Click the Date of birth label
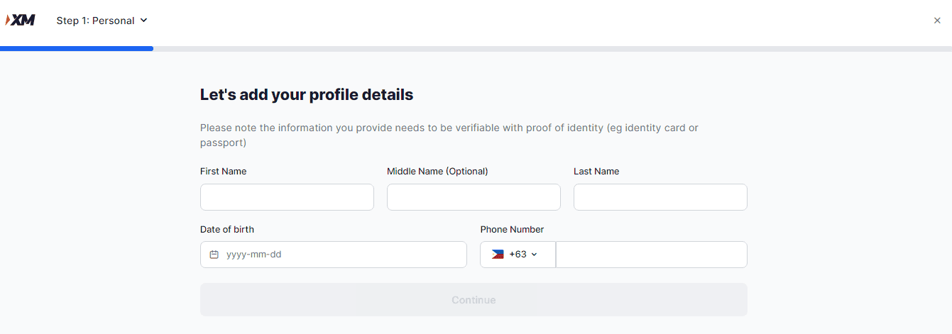952x334 pixels. (x=226, y=229)
